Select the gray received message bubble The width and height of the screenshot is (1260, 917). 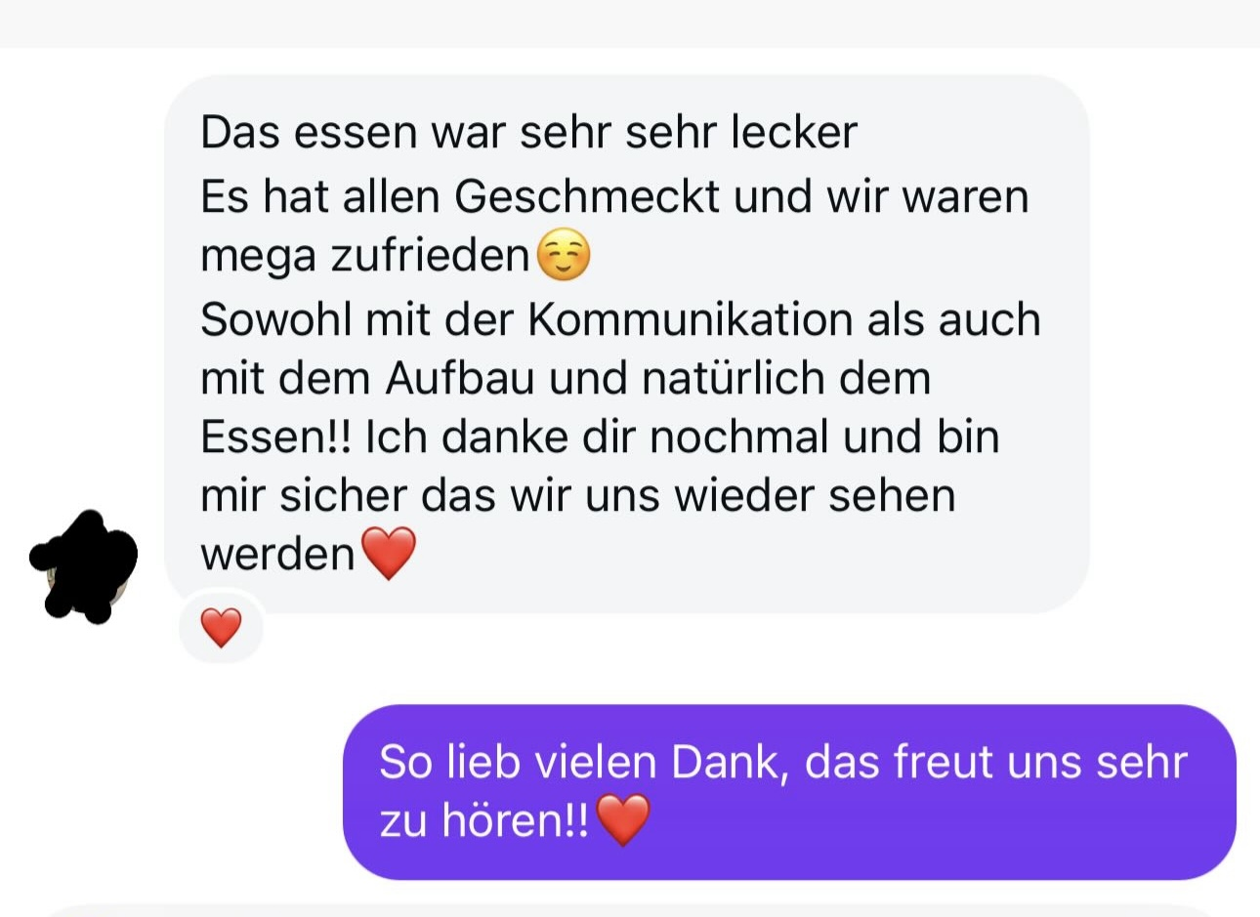(x=626, y=344)
